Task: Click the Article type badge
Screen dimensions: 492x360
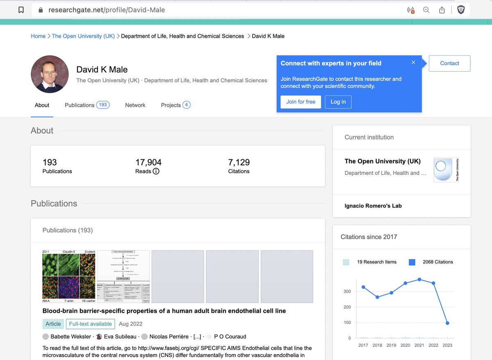Action: point(53,324)
